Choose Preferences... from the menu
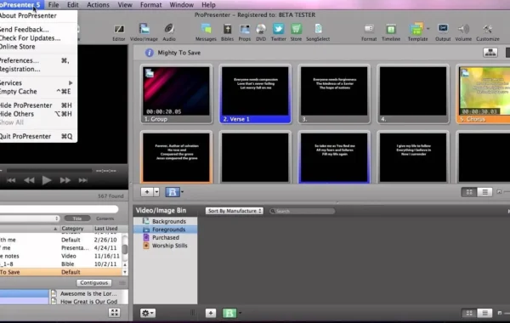The width and height of the screenshot is (510, 323). [38, 60]
